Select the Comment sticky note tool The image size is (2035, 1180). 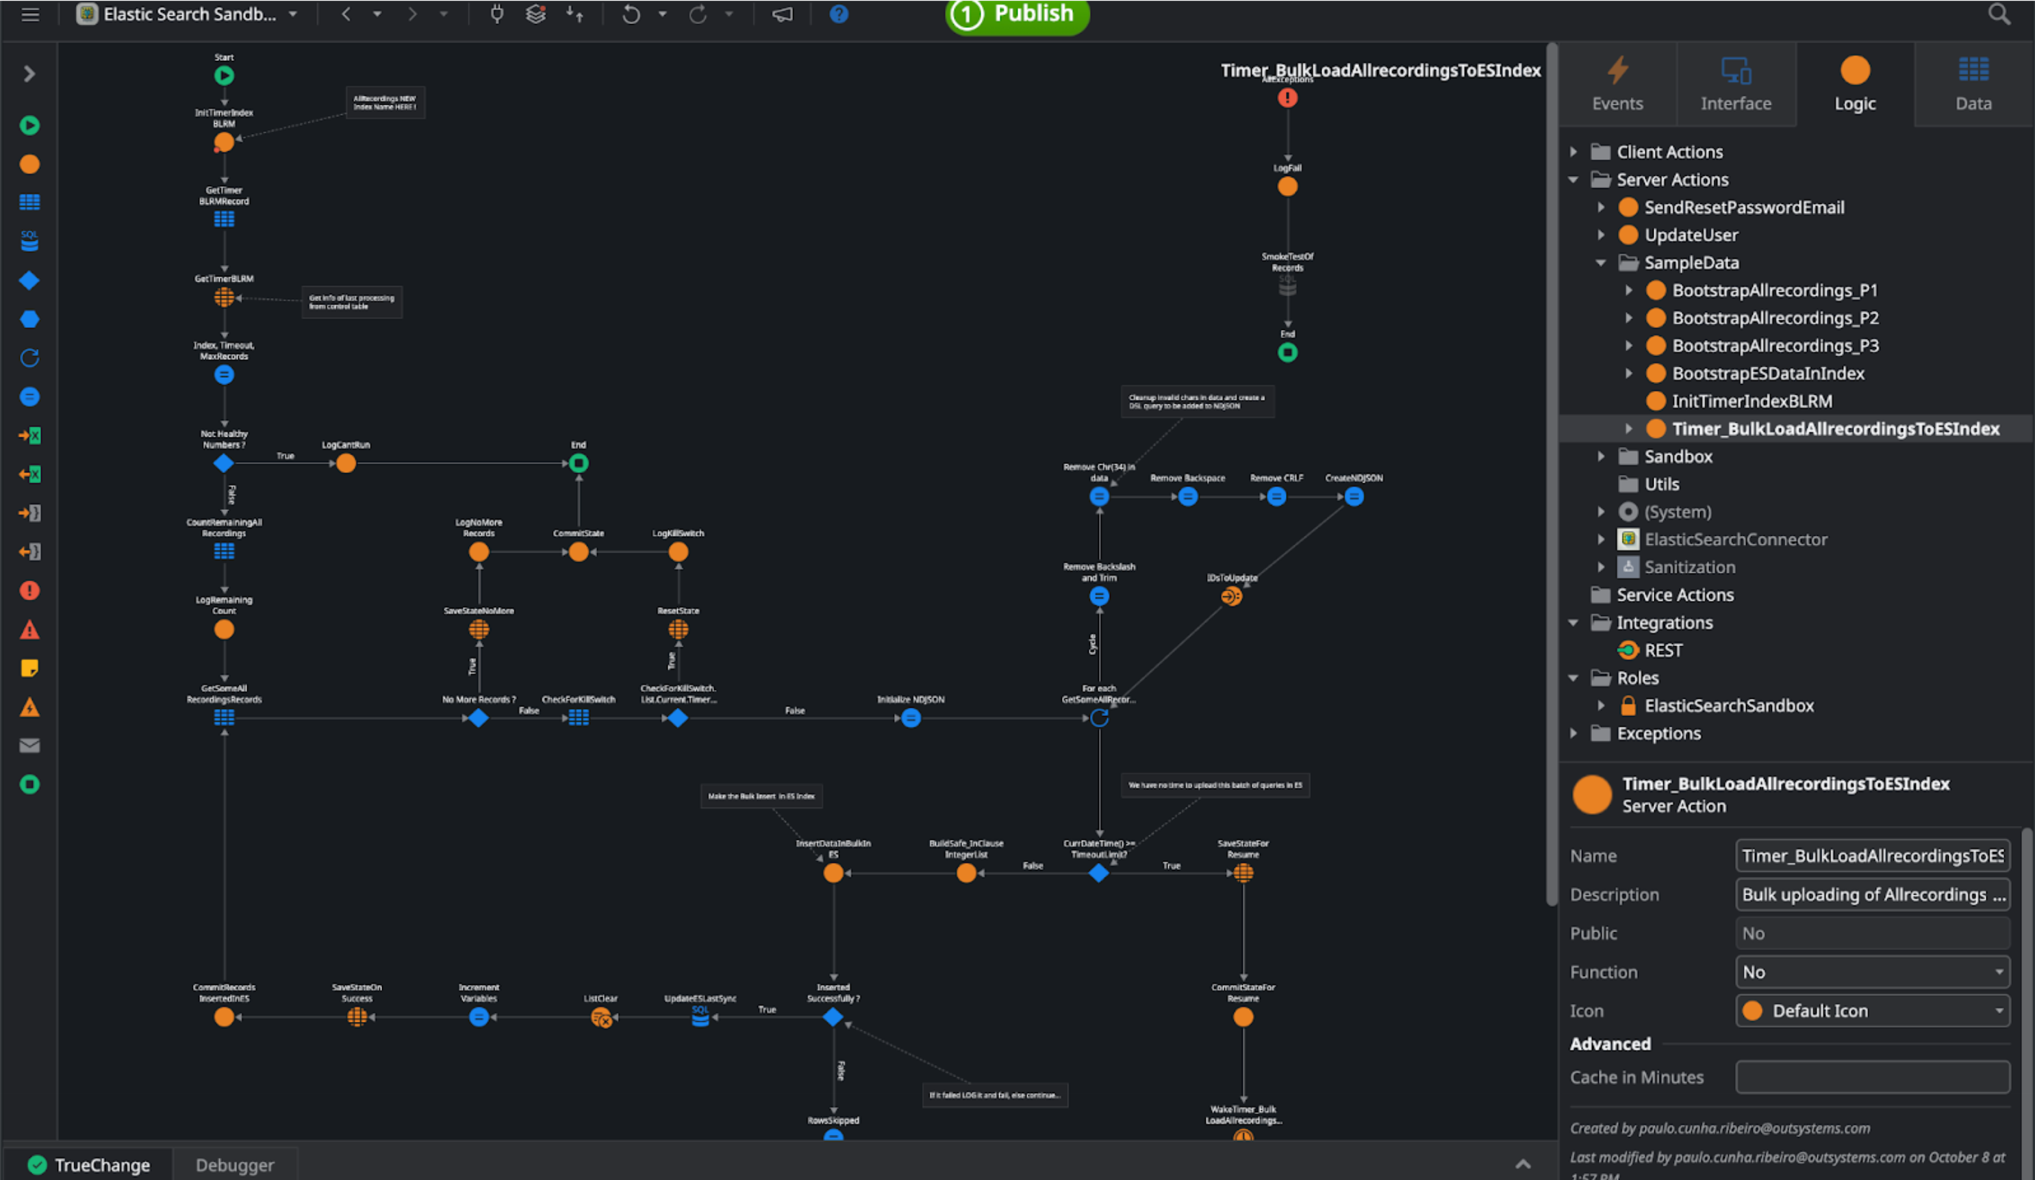tap(30, 668)
